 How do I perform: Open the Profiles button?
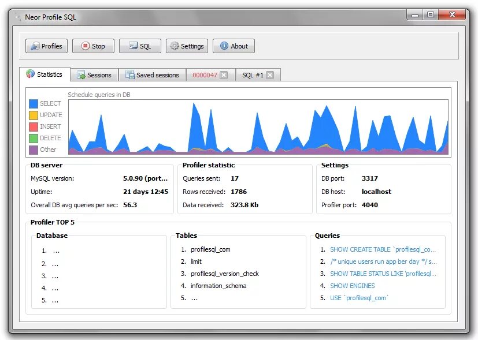[x=47, y=46]
